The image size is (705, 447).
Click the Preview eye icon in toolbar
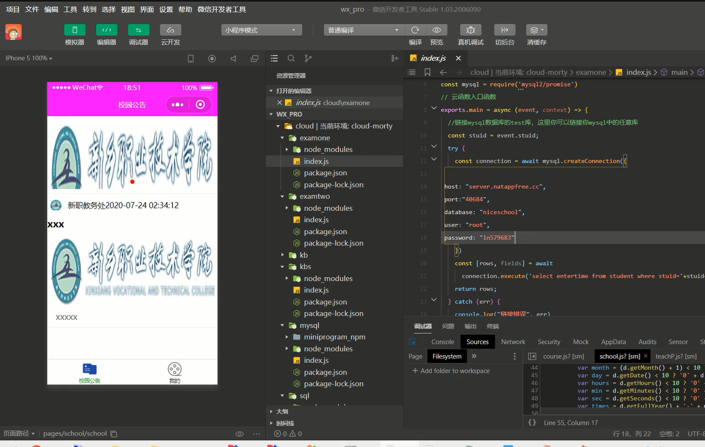437,30
